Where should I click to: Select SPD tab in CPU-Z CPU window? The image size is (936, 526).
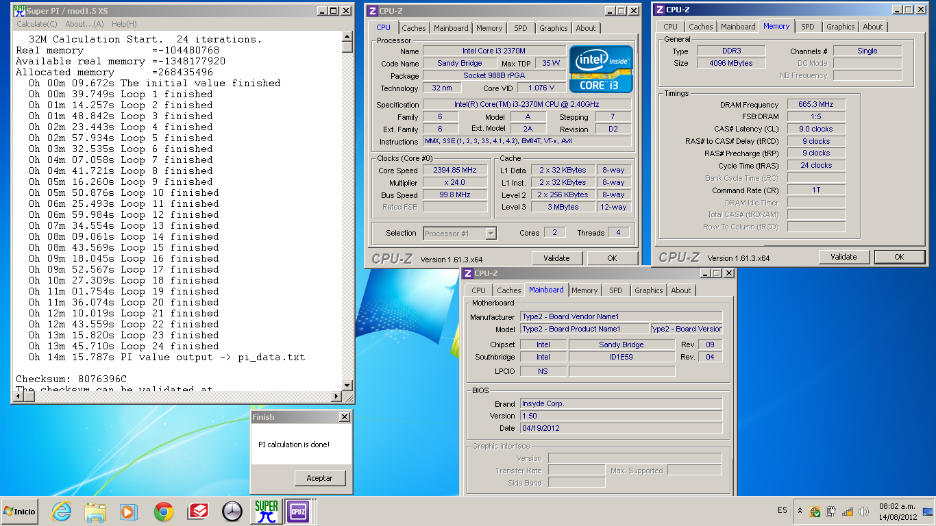[521, 28]
